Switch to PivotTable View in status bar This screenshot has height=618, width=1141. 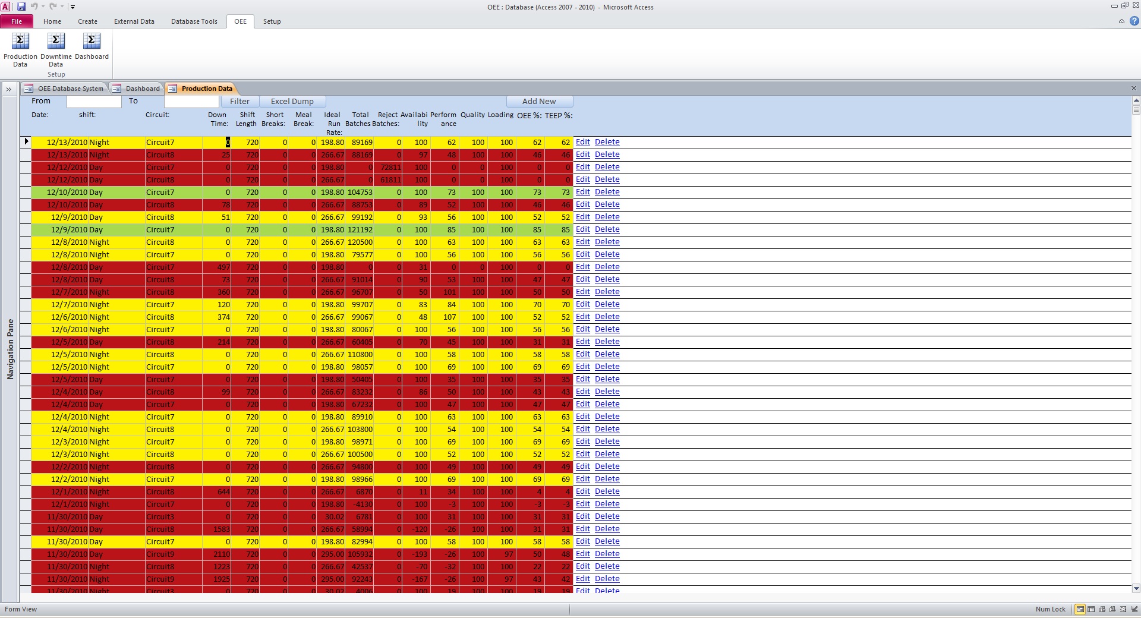[x=1102, y=609]
